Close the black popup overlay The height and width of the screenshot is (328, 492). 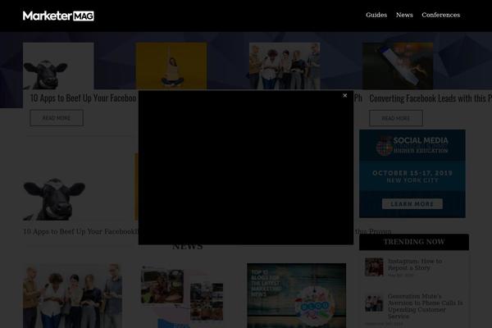(345, 95)
